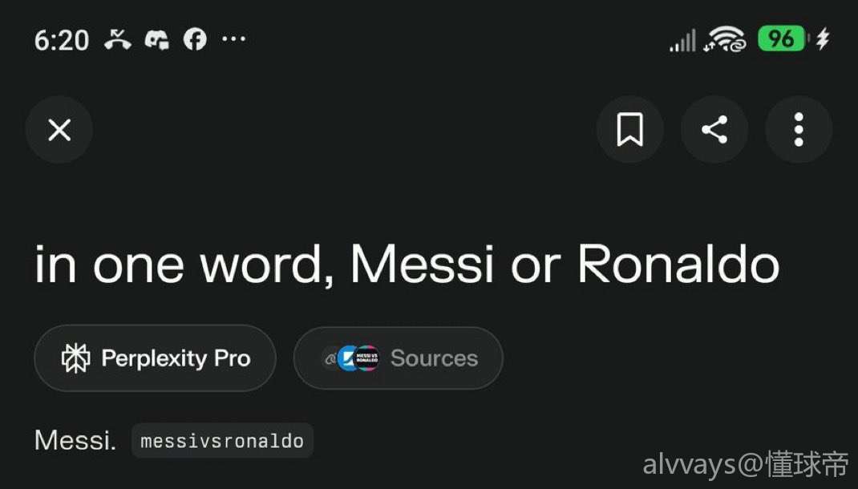Tap the missed call notification icon
Screen dimensions: 858x489
pyautogui.click(x=118, y=39)
